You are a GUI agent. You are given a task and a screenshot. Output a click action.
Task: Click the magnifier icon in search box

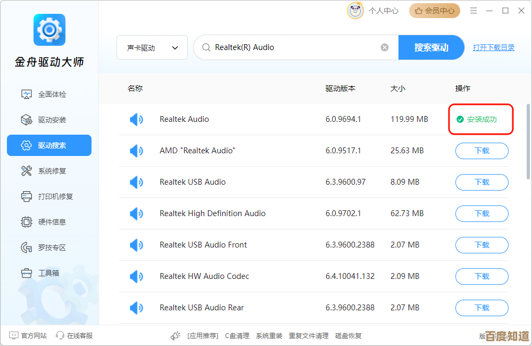[205, 47]
